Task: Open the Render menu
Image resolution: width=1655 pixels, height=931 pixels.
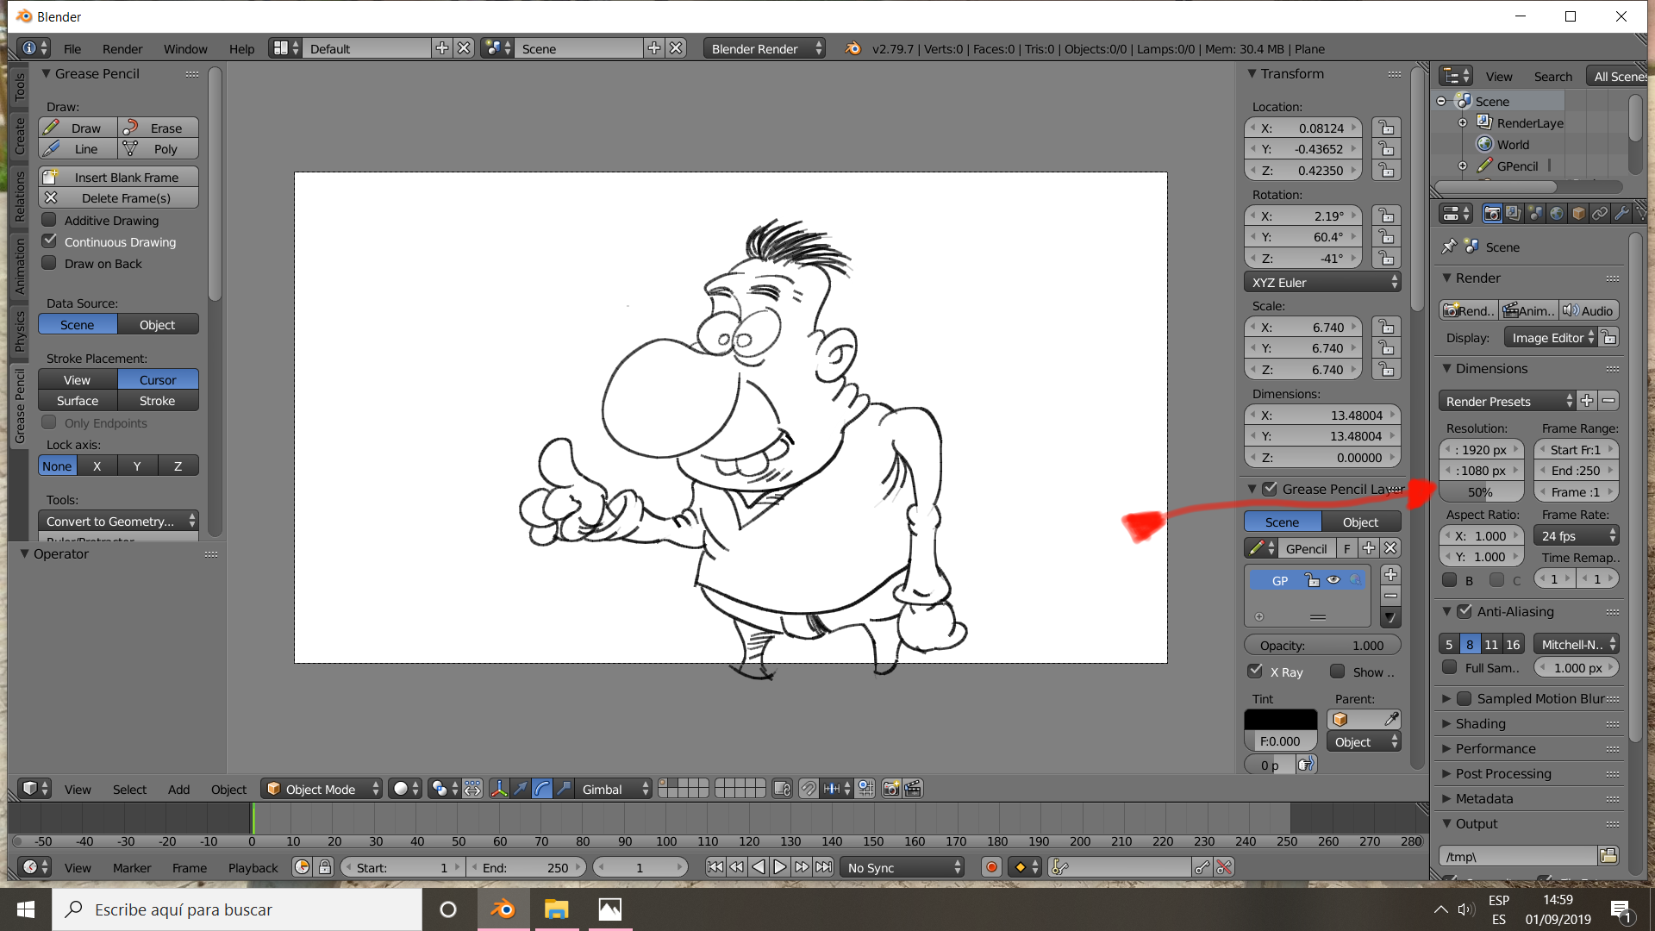Action: [122, 48]
